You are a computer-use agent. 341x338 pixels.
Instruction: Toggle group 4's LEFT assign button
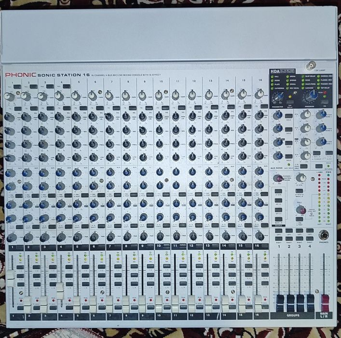pos(310,231)
